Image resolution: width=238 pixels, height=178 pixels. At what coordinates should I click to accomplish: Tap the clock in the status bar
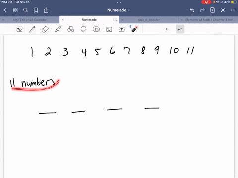click(x=7, y=2)
